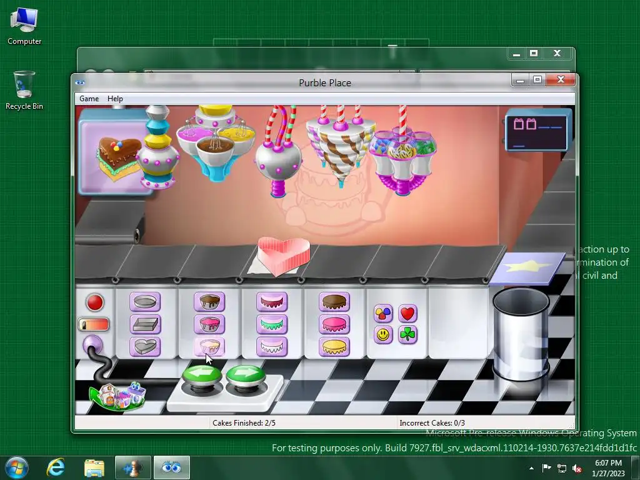The image size is (640, 480).
Task: Add the colored candy balls decoration
Action: (383, 314)
